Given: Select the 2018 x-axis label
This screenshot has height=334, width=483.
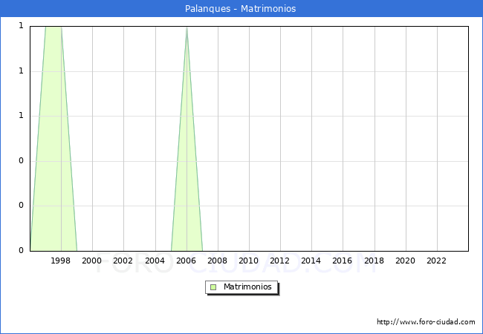Looking at the screenshot, I should [374, 261].
